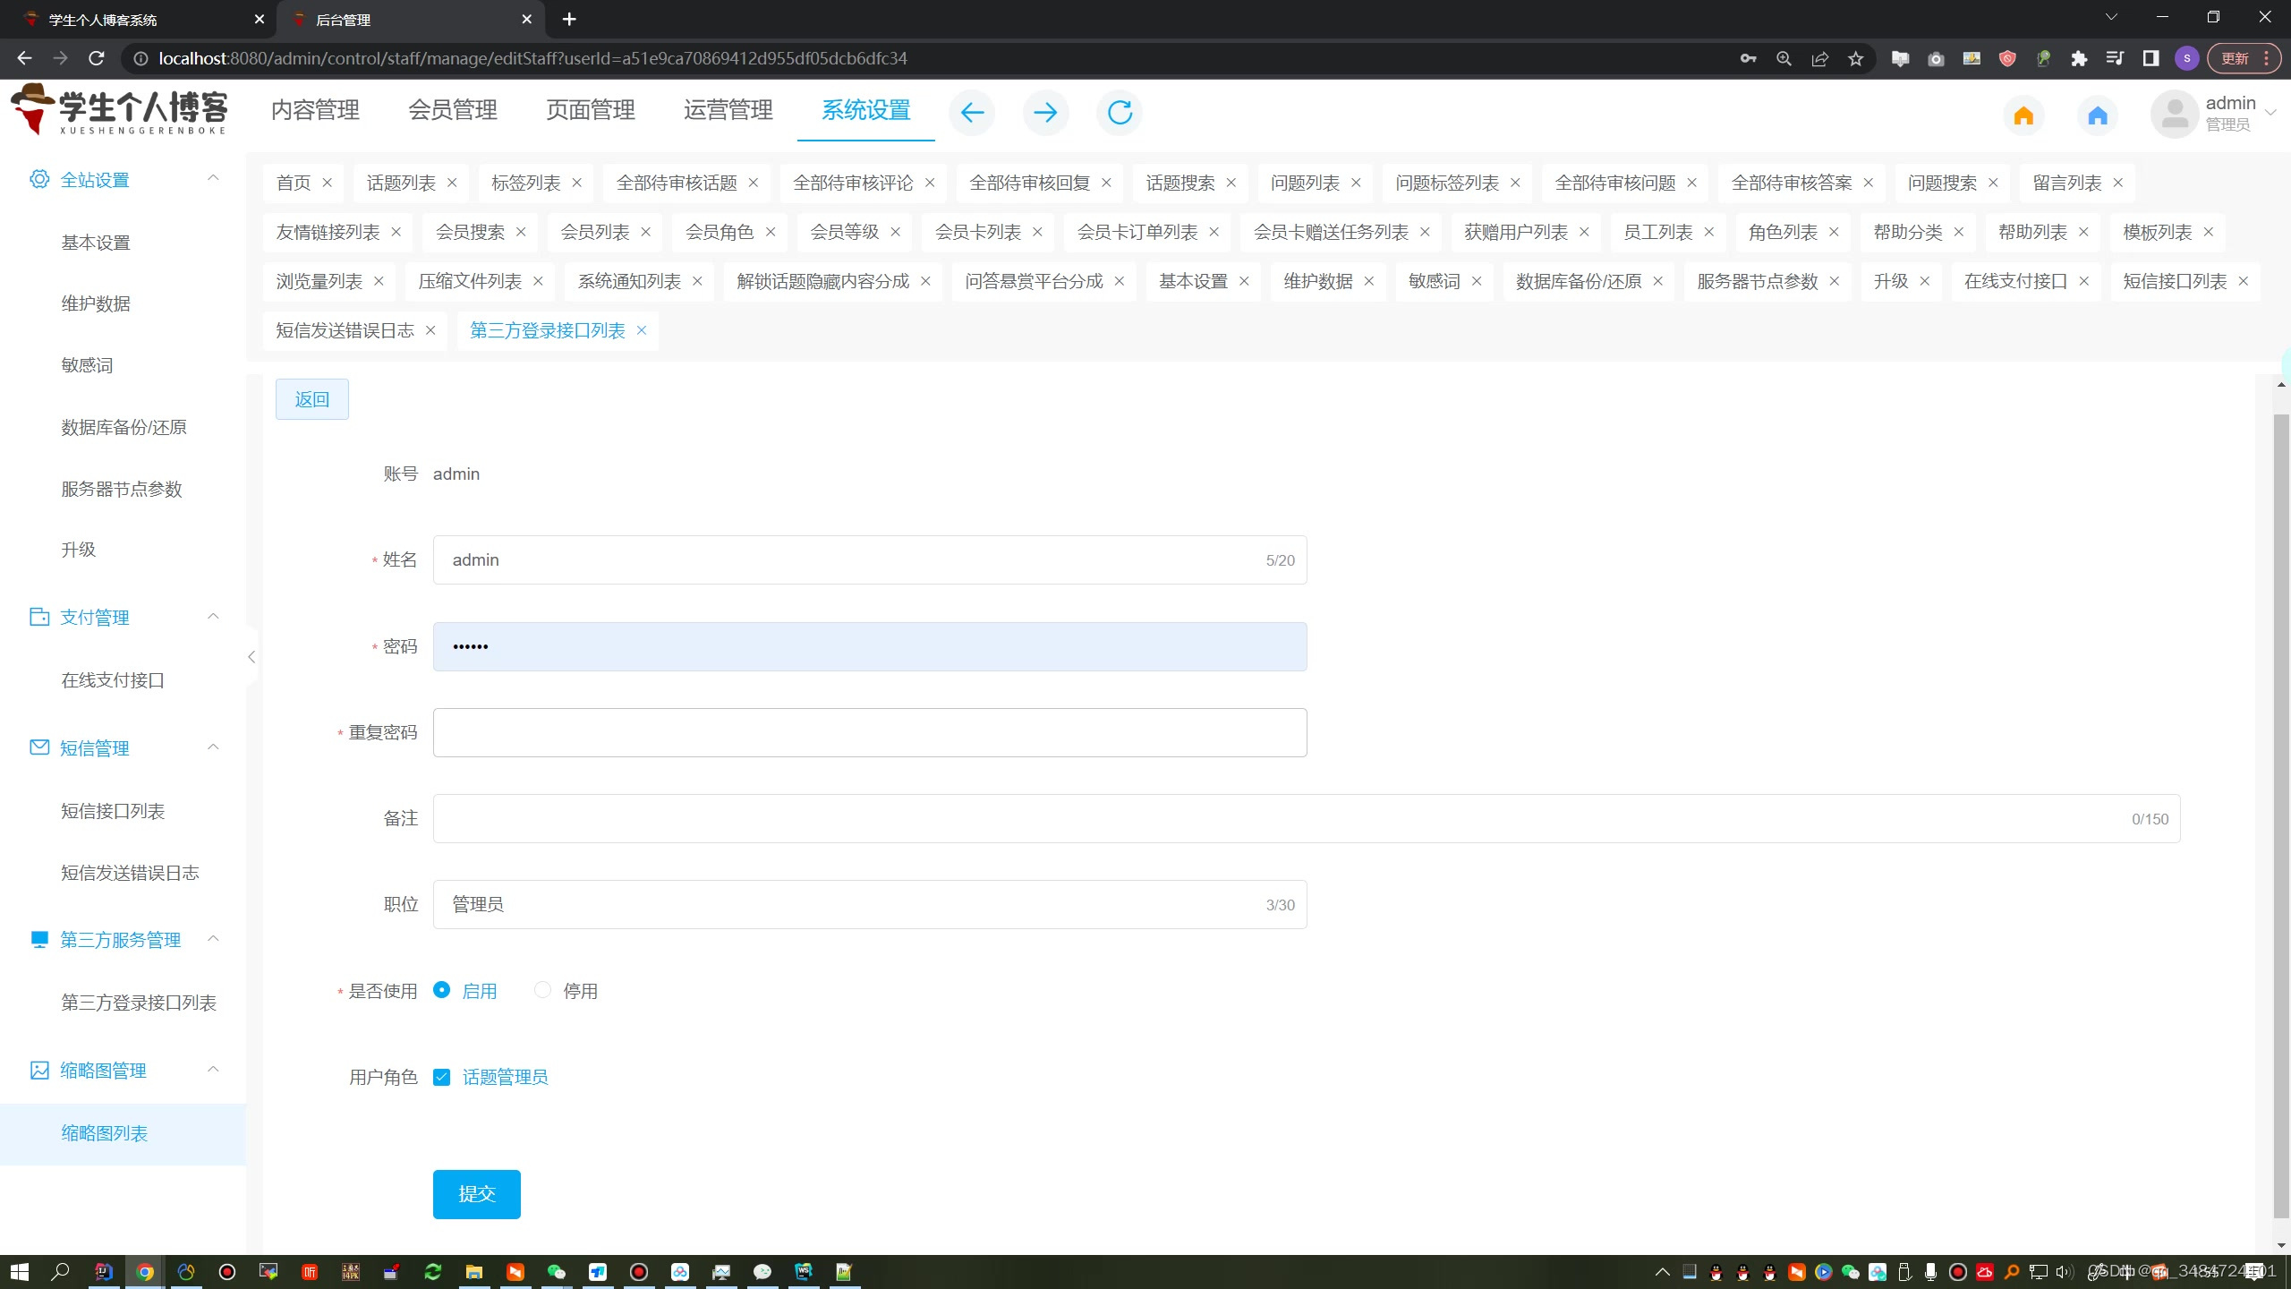Screen dimensions: 2291x1289
Task: Click the circular refresh icon in header
Action: [x=1120, y=113]
